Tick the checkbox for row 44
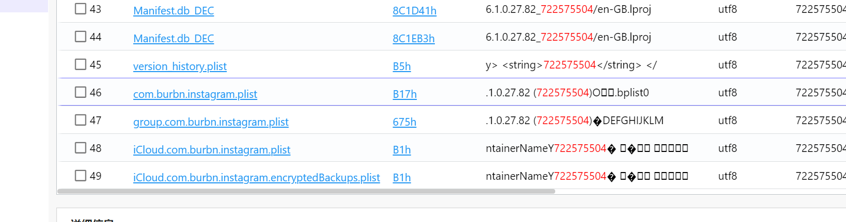 [x=81, y=37]
